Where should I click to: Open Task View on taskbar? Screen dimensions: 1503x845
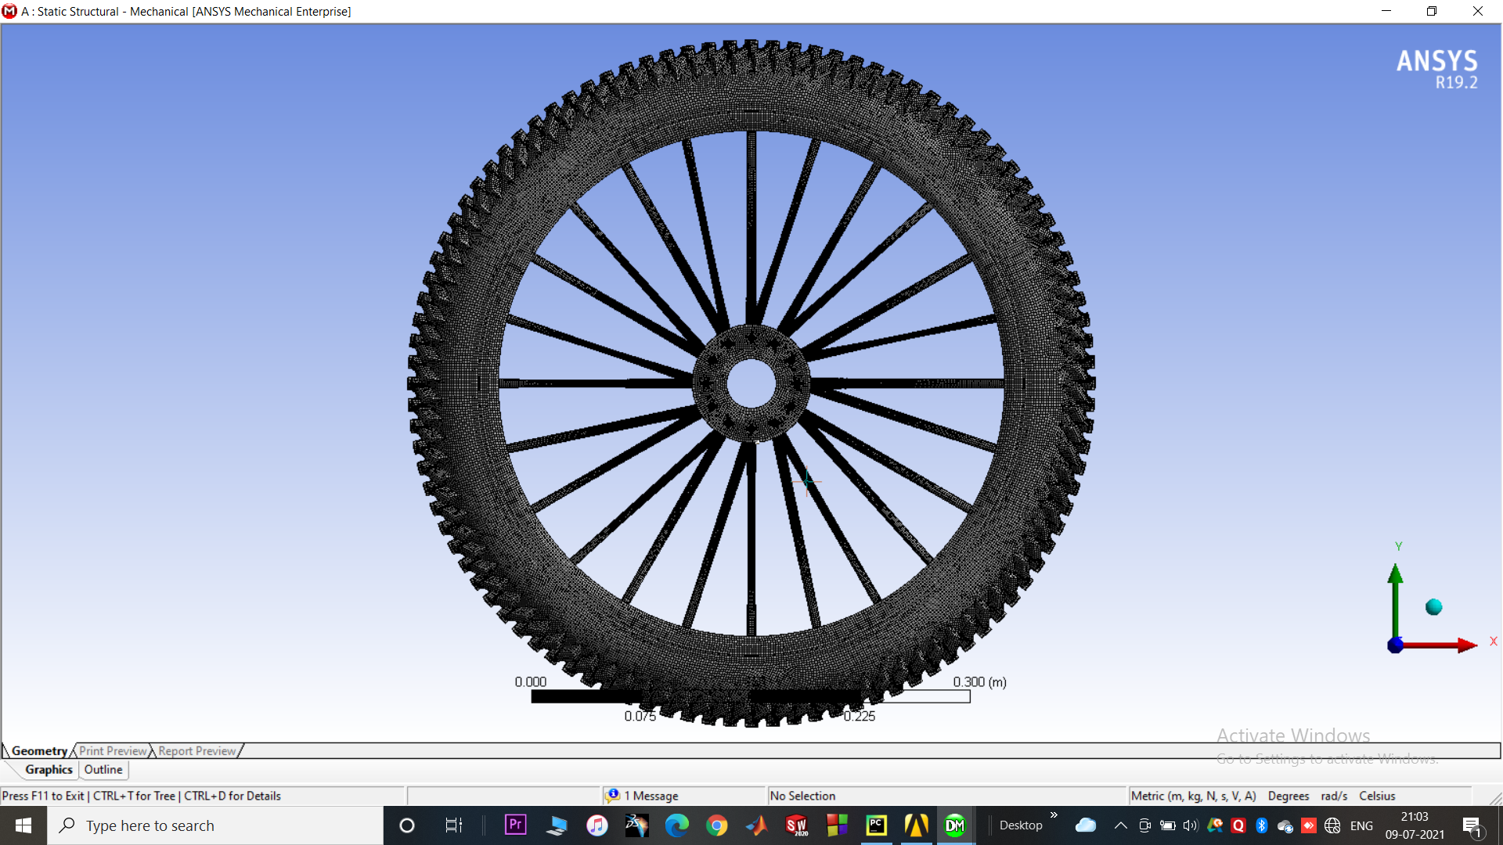453,825
